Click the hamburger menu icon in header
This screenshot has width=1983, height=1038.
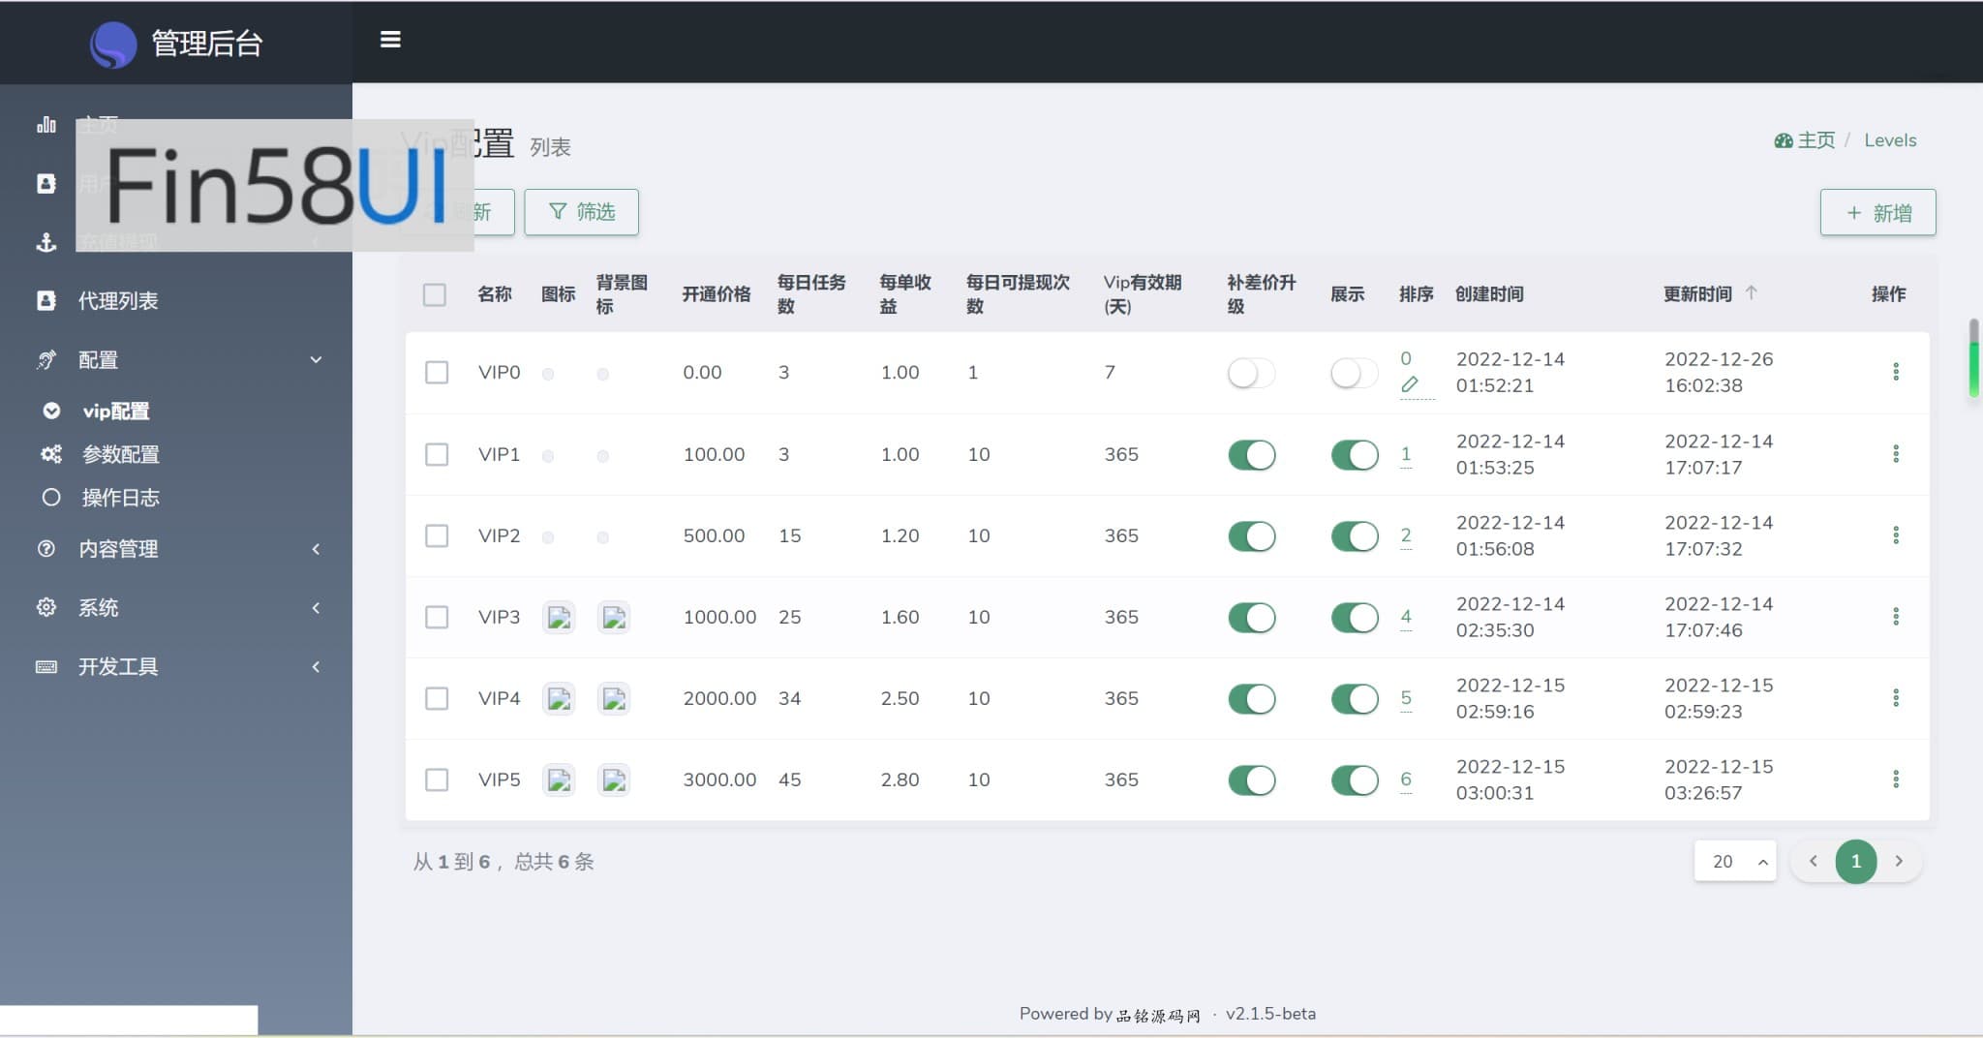click(390, 40)
